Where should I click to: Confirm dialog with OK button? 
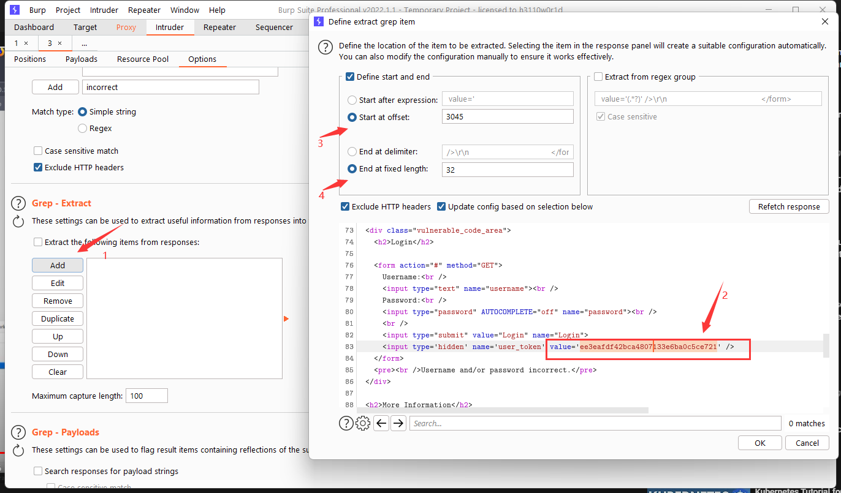click(760, 443)
